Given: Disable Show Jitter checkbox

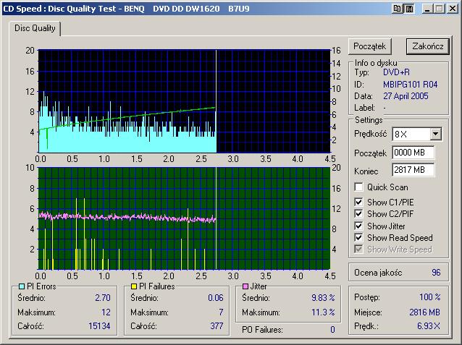Looking at the screenshot, I should tap(358, 226).
